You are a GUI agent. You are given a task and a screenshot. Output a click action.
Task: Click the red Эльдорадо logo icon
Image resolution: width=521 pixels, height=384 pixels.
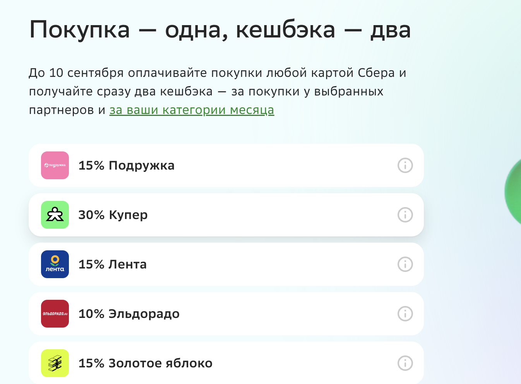[55, 314]
